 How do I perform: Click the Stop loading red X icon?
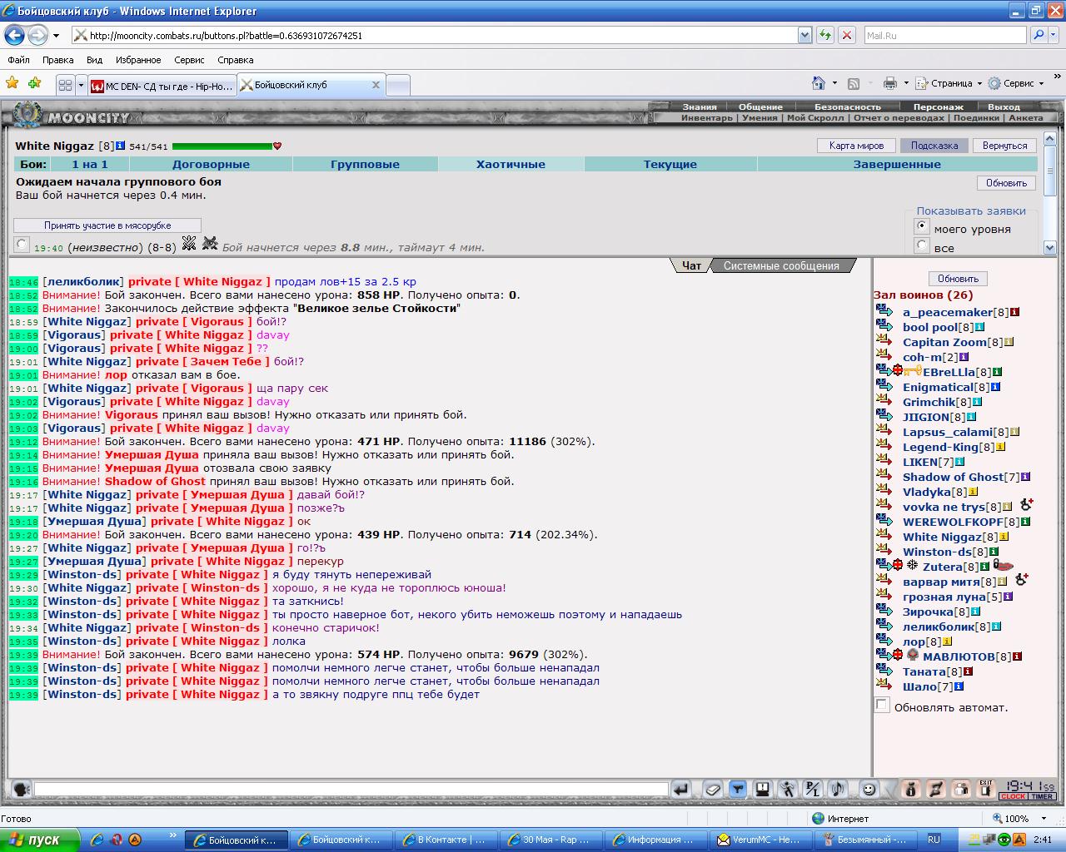tap(847, 35)
